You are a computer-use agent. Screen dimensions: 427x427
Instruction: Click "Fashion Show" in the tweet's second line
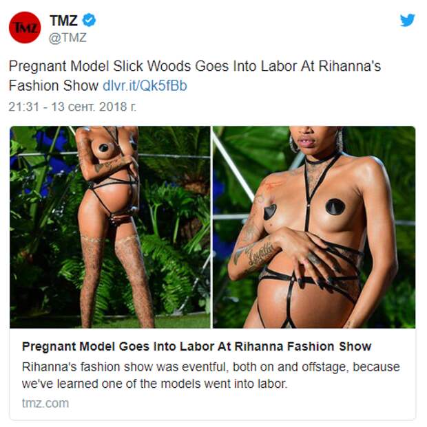point(54,86)
